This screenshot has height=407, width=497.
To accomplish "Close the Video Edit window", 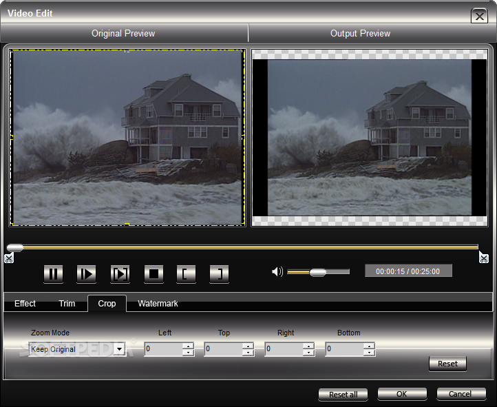I will (480, 16).
